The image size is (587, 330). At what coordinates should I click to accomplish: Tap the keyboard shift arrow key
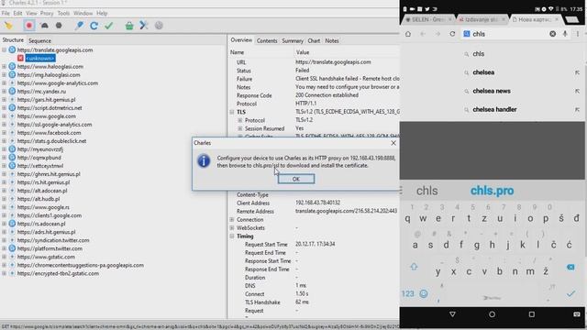[414, 267]
